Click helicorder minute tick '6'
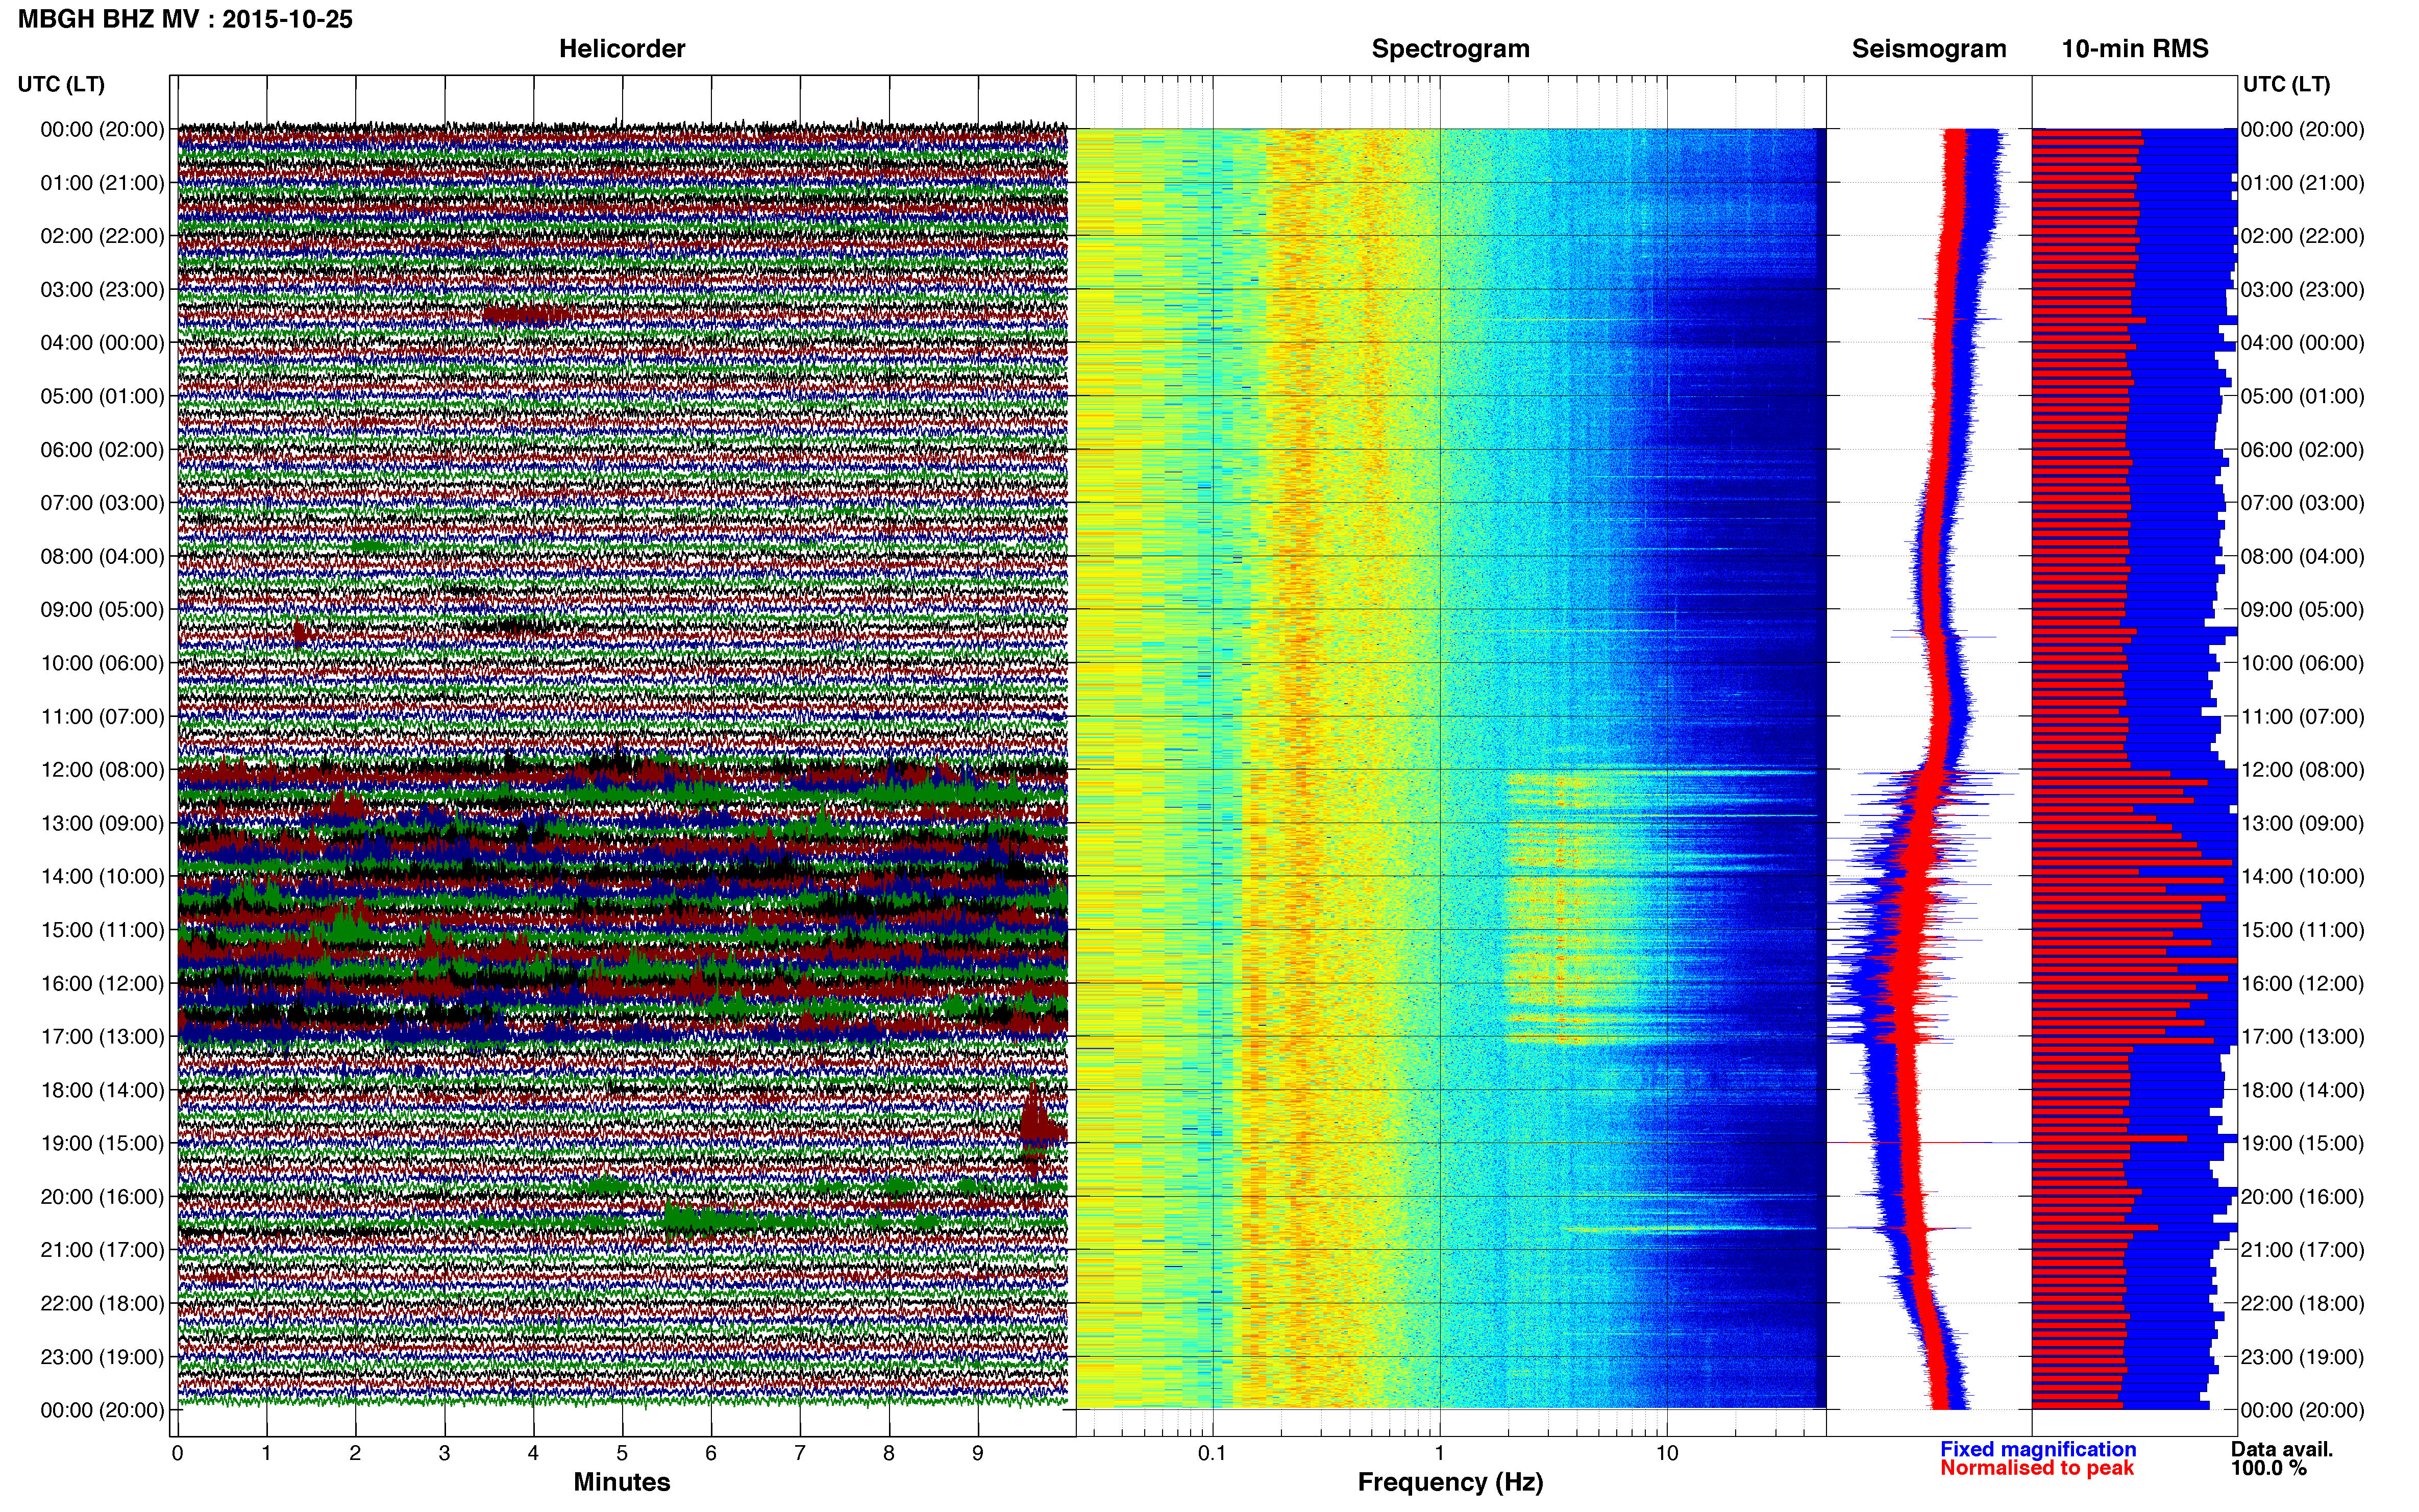 coord(711,1454)
